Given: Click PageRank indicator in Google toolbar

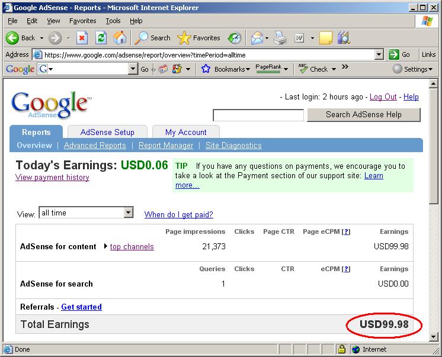Looking at the screenshot, I should pyautogui.click(x=268, y=69).
